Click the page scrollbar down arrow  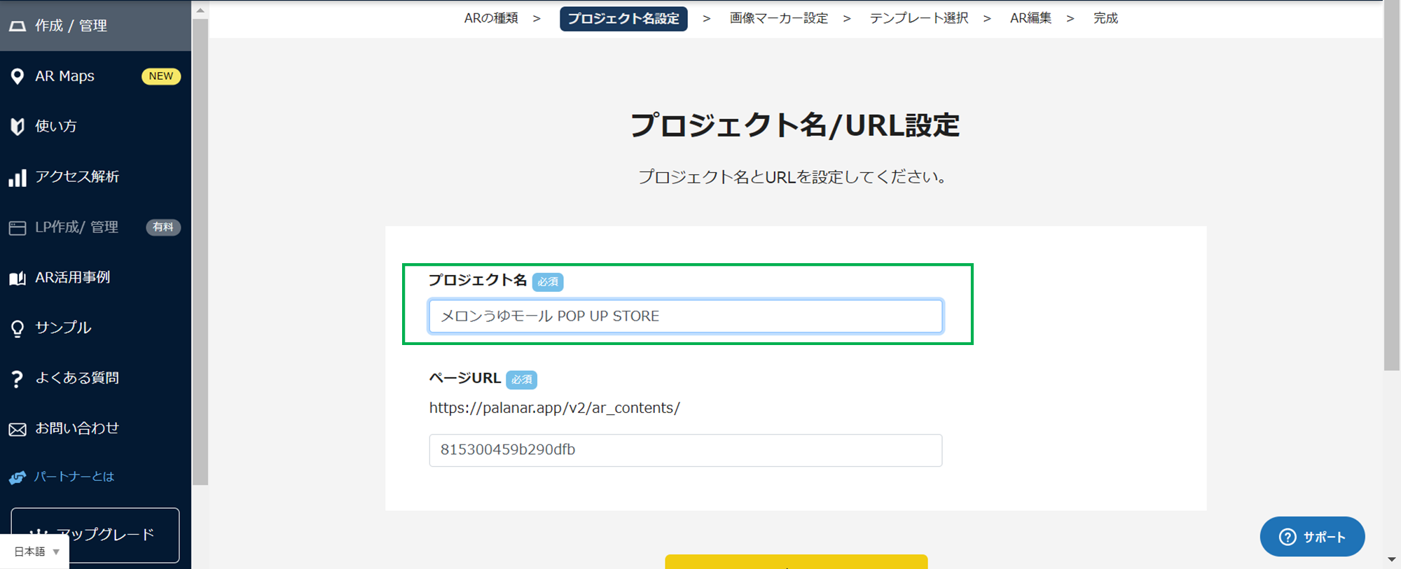(1392, 559)
